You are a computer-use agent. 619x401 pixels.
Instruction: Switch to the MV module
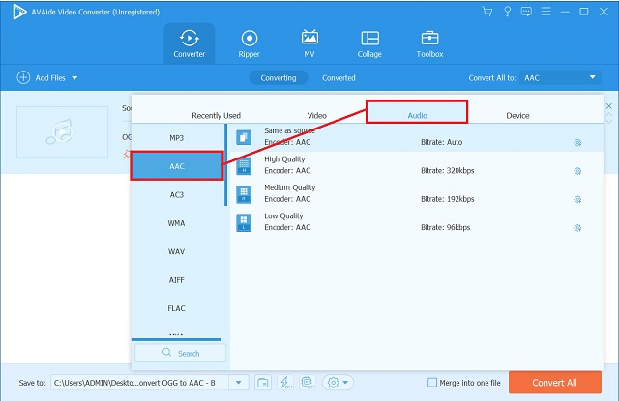click(x=309, y=43)
